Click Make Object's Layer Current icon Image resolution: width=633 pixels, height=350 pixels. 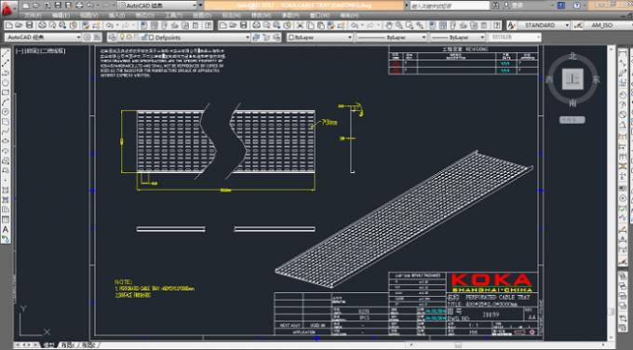pos(256,37)
